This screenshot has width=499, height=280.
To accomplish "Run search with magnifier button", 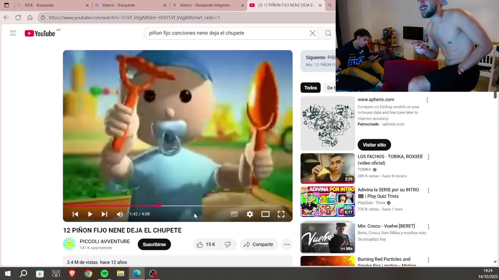I will tap(328, 33).
